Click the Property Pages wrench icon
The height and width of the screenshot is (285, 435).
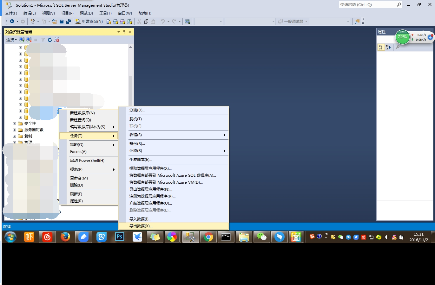[x=398, y=47]
